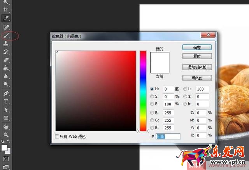Click the L lightness value field
This screenshot has width=249, height=170.
click(202, 89)
